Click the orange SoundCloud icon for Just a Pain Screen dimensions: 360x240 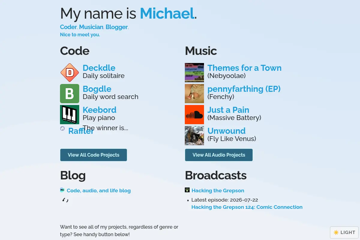pyautogui.click(x=194, y=115)
